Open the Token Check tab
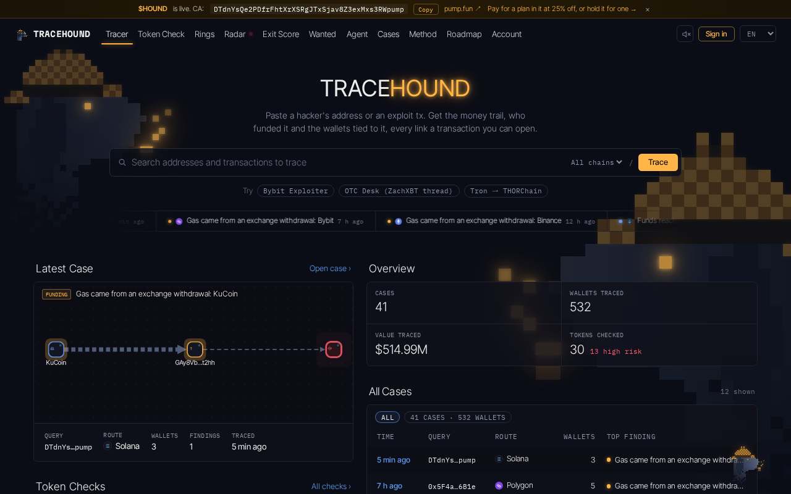791x494 pixels. tap(161, 34)
